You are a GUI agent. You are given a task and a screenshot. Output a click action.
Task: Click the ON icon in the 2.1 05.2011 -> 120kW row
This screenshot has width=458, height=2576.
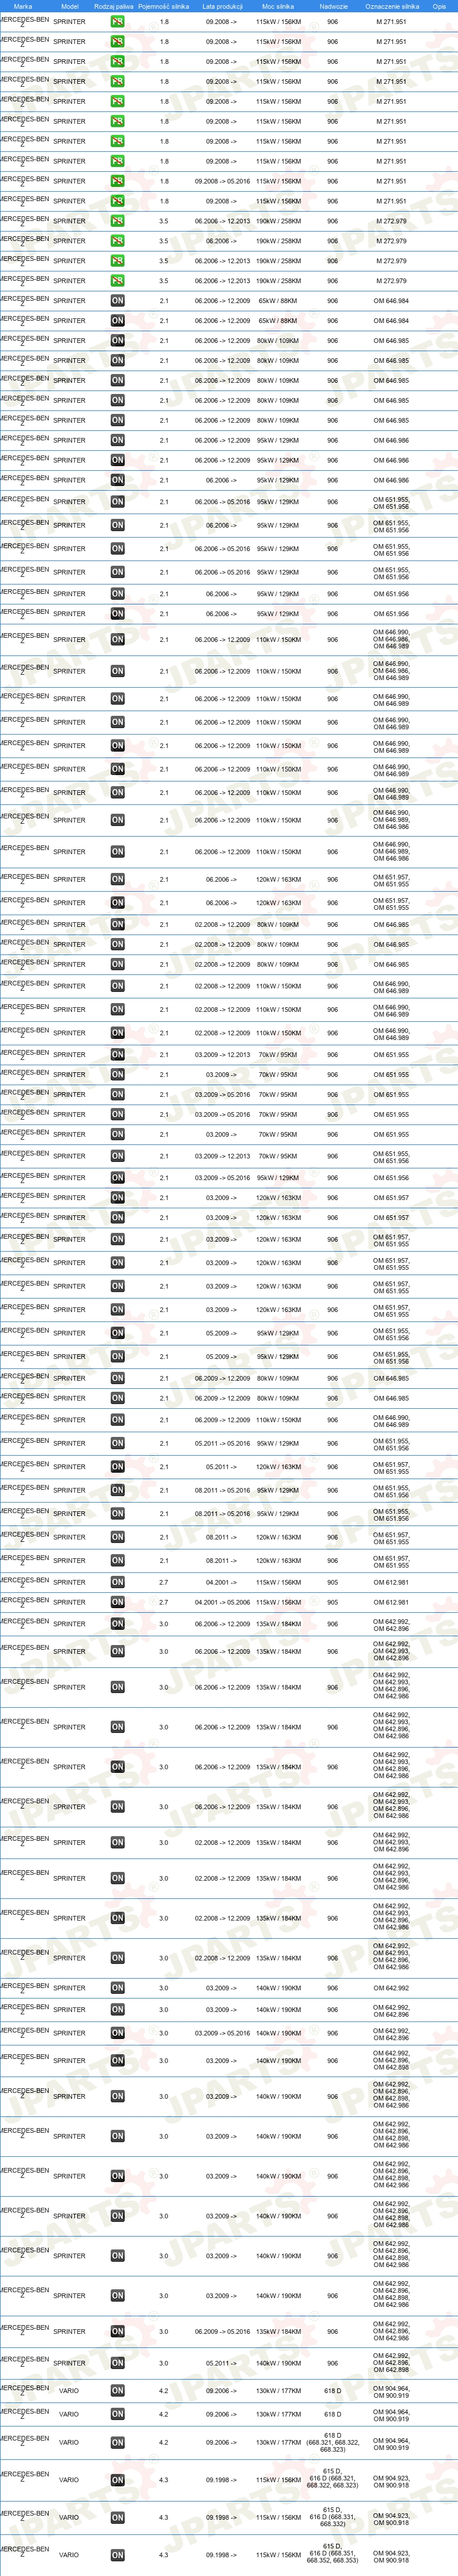(117, 1467)
